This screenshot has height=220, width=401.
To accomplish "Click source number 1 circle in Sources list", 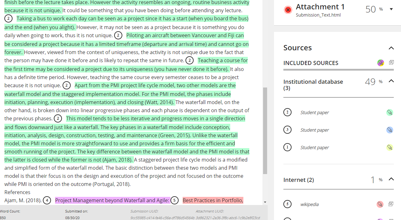I will tap(287, 147).
